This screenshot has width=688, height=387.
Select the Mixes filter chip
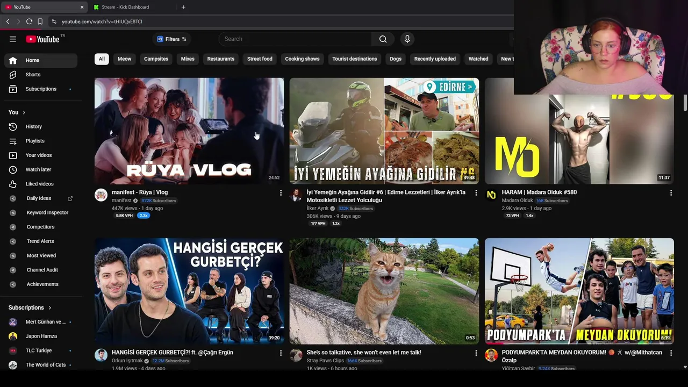[188, 59]
